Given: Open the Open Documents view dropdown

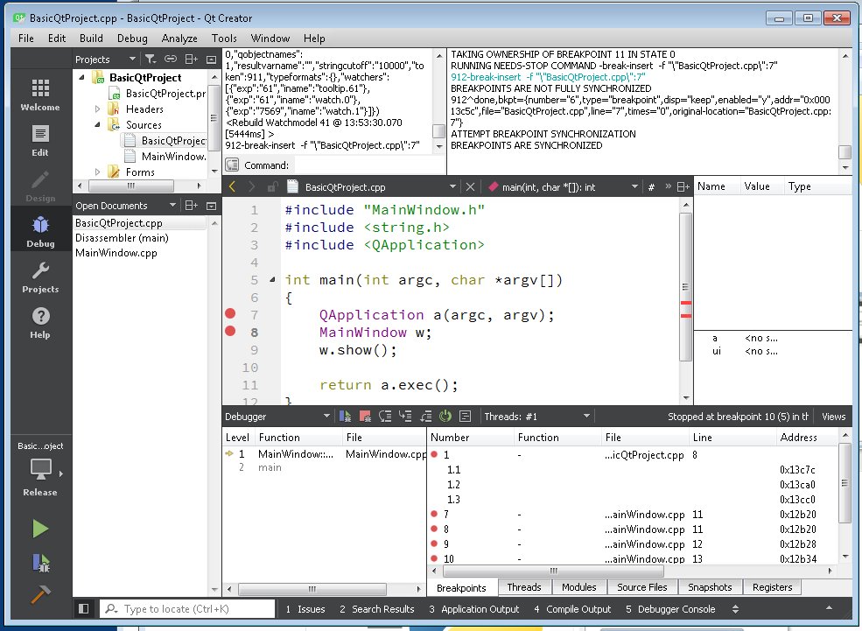Looking at the screenshot, I should pos(172,205).
